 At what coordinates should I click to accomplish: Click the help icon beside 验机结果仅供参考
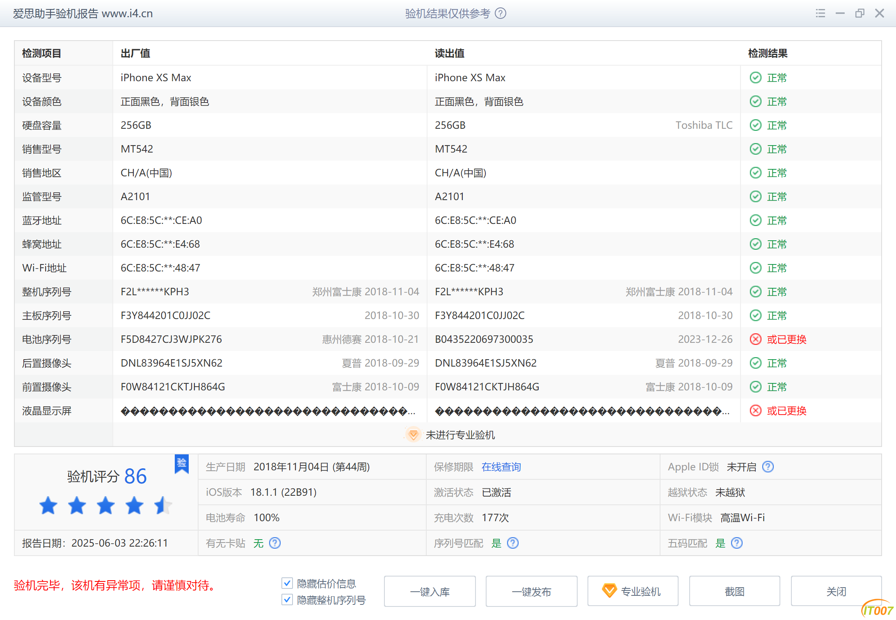coord(501,14)
